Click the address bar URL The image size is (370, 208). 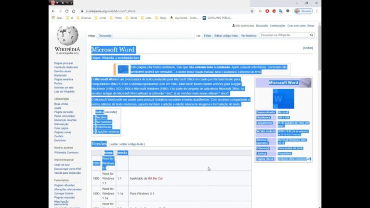tap(110, 11)
